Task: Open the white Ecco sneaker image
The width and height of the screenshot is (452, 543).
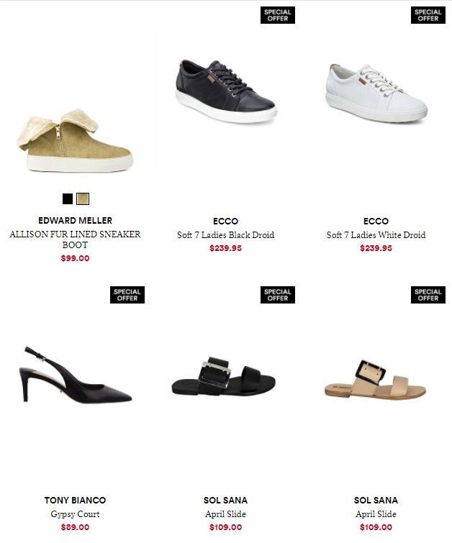Action: pos(376,93)
